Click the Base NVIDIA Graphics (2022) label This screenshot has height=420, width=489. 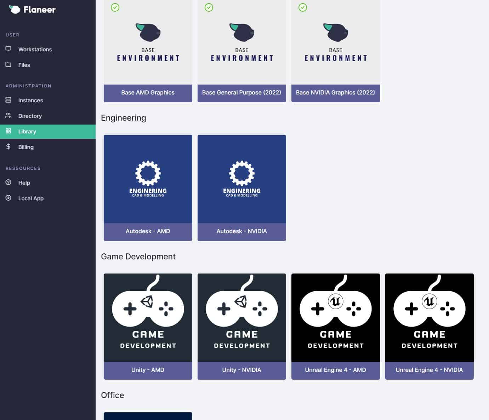click(x=335, y=93)
